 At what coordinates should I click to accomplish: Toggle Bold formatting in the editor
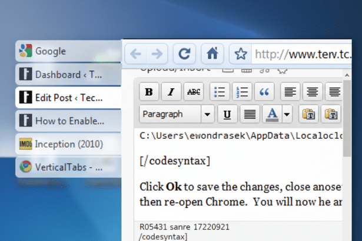(149, 92)
